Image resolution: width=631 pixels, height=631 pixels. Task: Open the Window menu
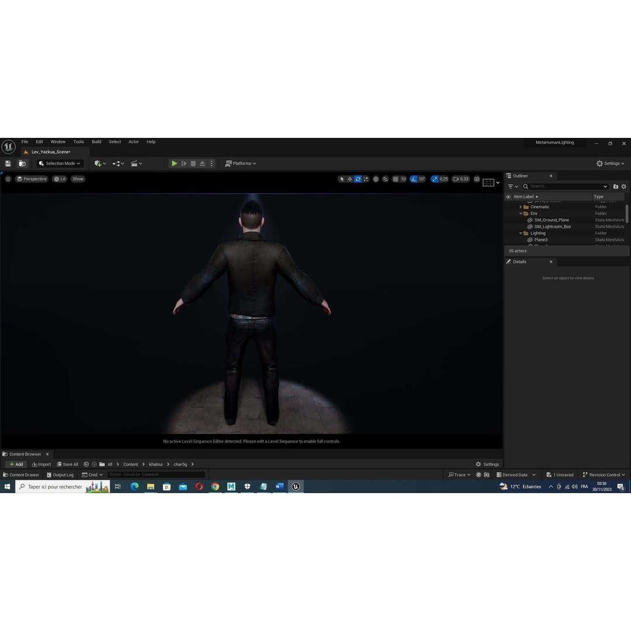(58, 141)
